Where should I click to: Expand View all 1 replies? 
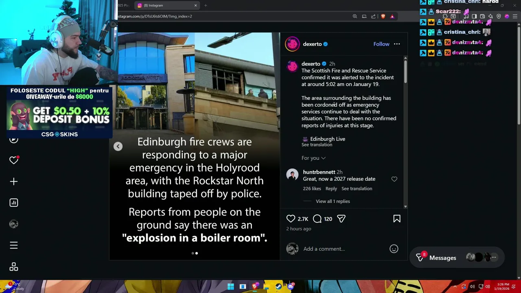333,201
